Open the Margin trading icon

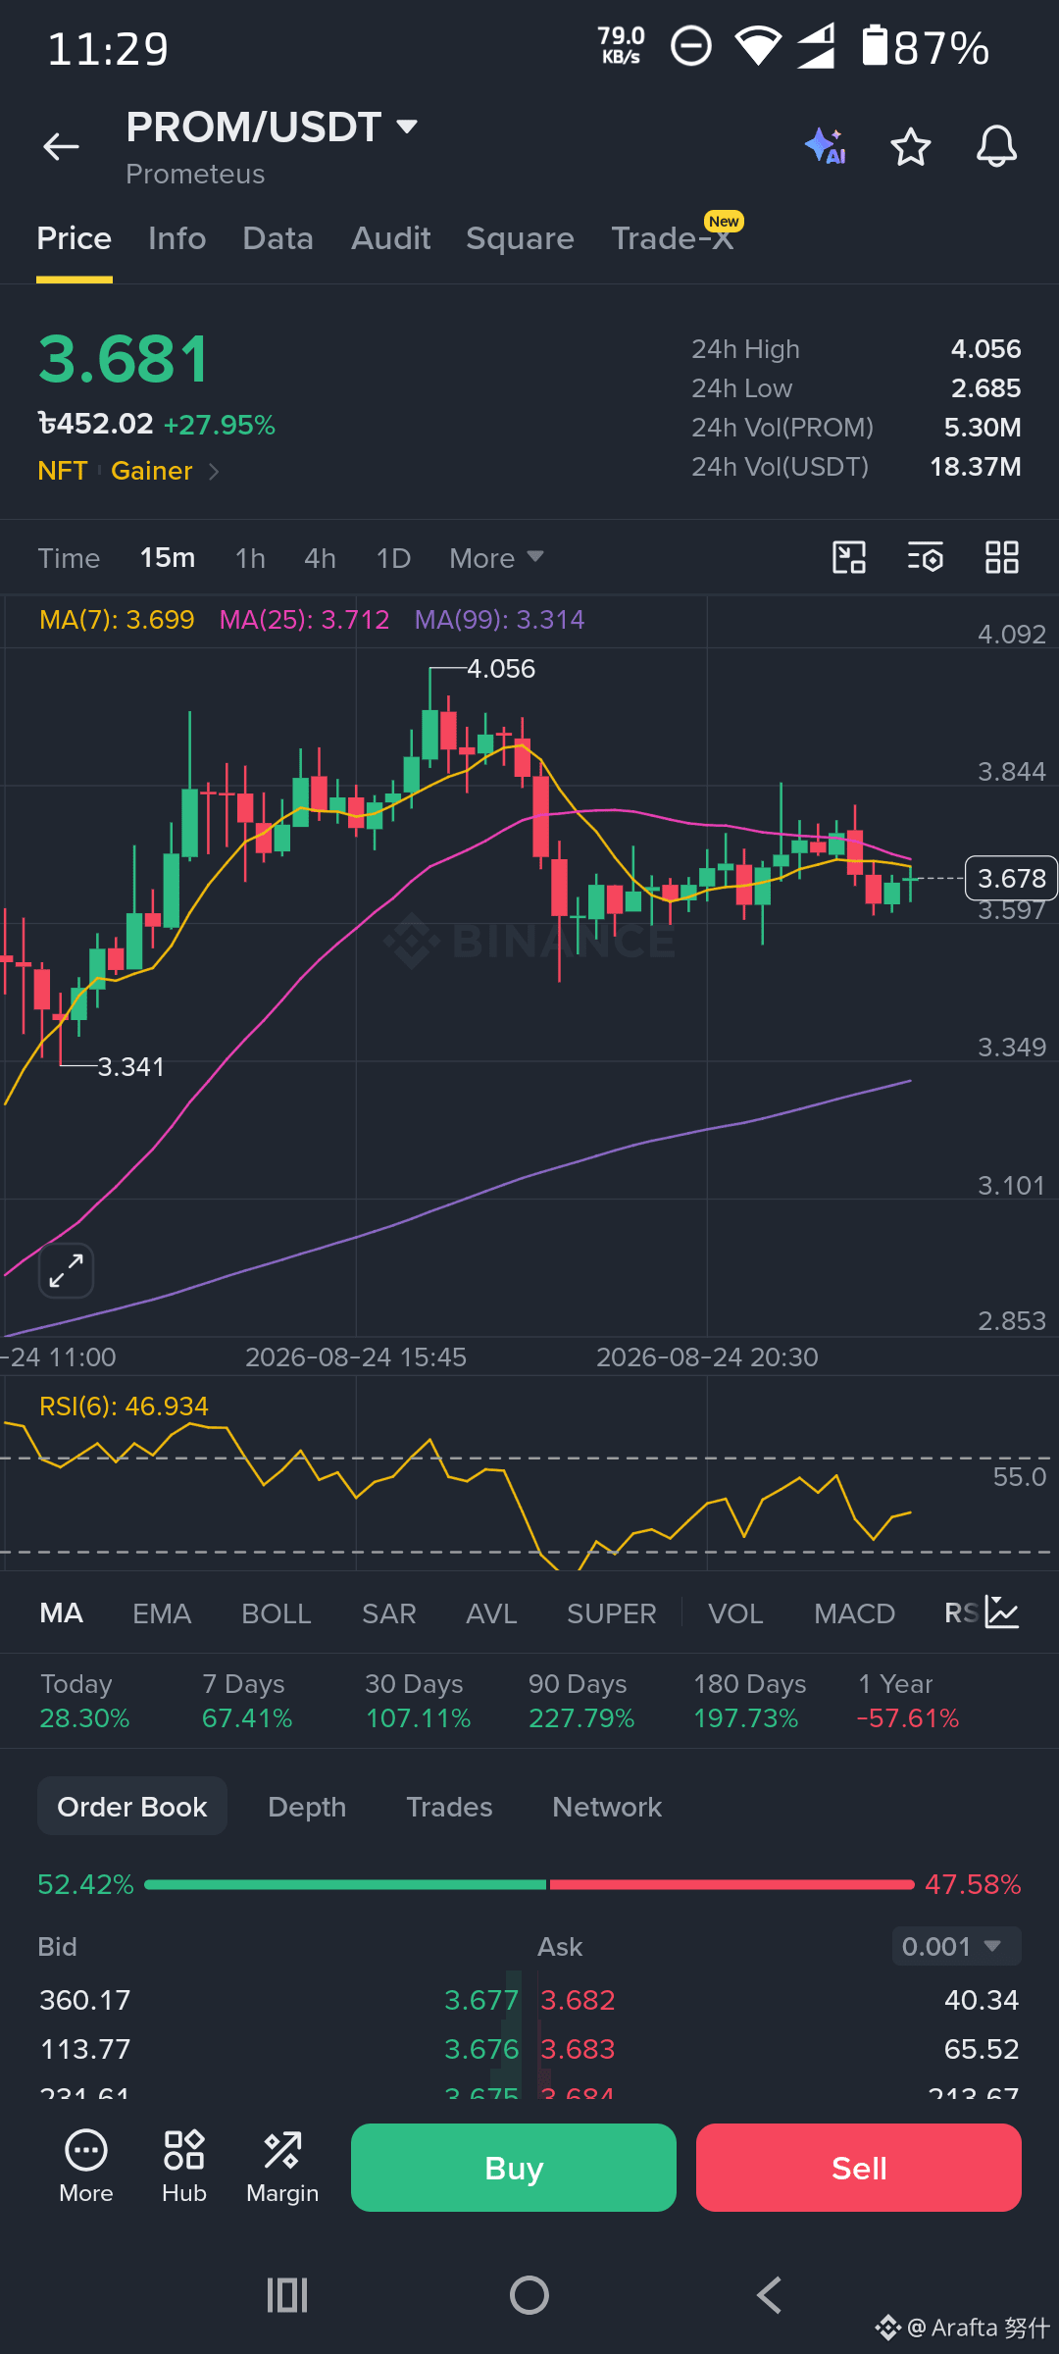[282, 2168]
